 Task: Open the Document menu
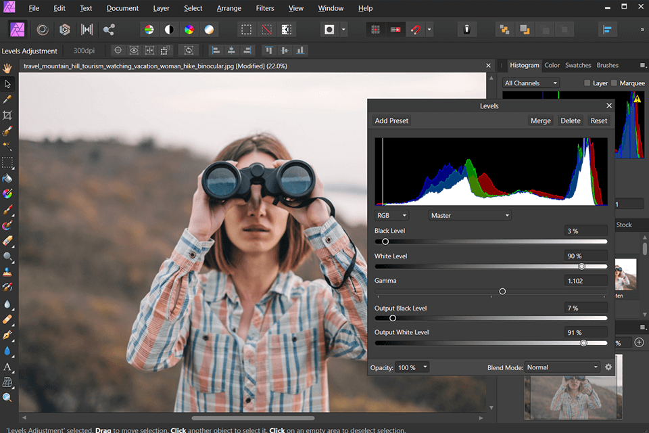pyautogui.click(x=122, y=8)
